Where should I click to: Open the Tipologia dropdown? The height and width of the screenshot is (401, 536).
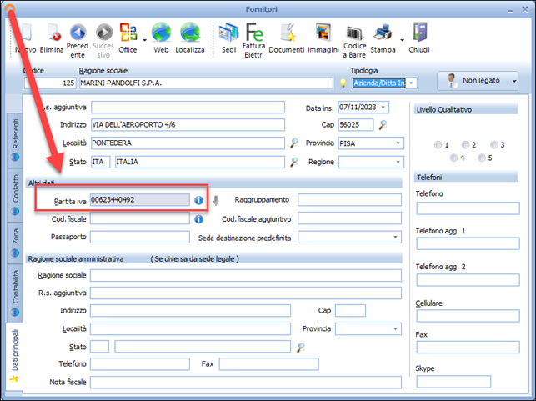(411, 83)
